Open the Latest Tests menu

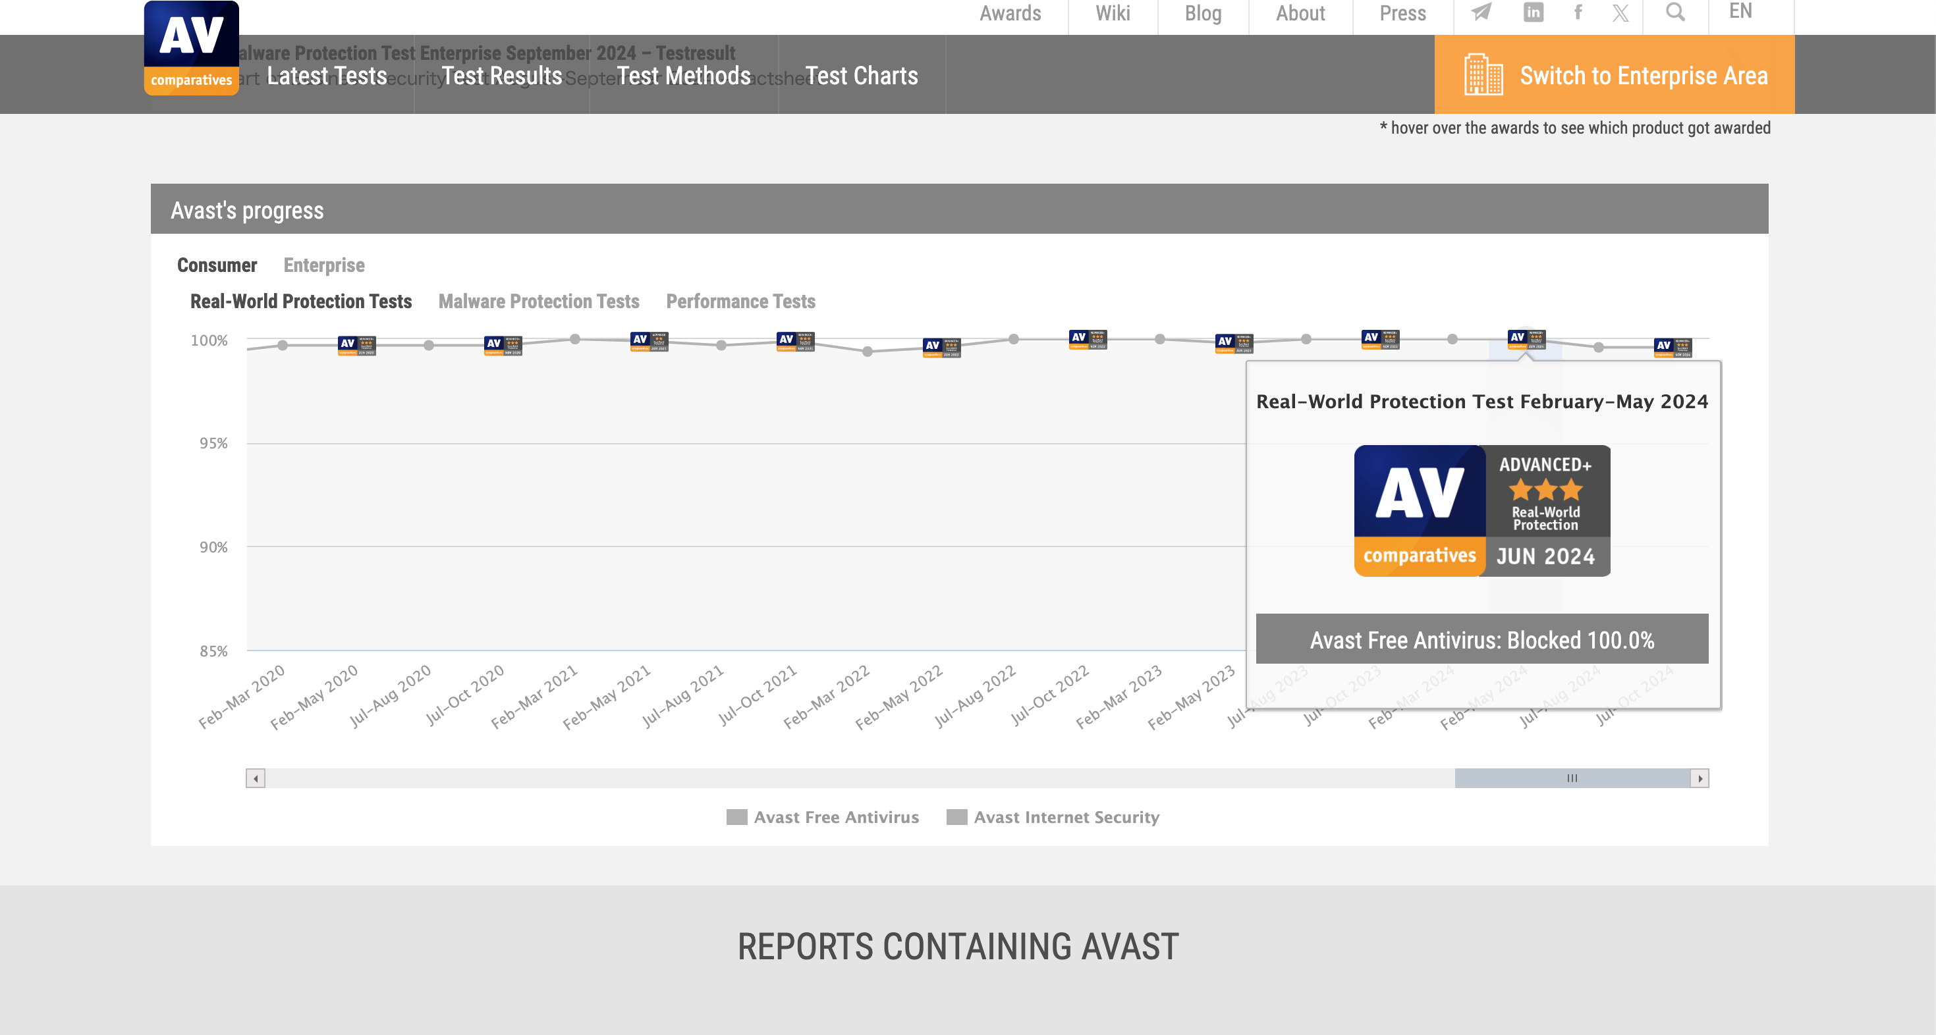(327, 75)
